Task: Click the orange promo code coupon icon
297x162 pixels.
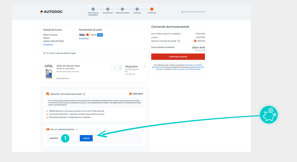Action: [48, 129]
